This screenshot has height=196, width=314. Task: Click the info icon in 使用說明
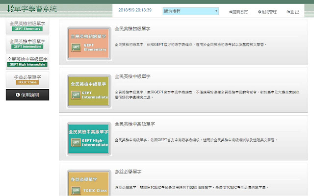pyautogui.click(x=18, y=95)
